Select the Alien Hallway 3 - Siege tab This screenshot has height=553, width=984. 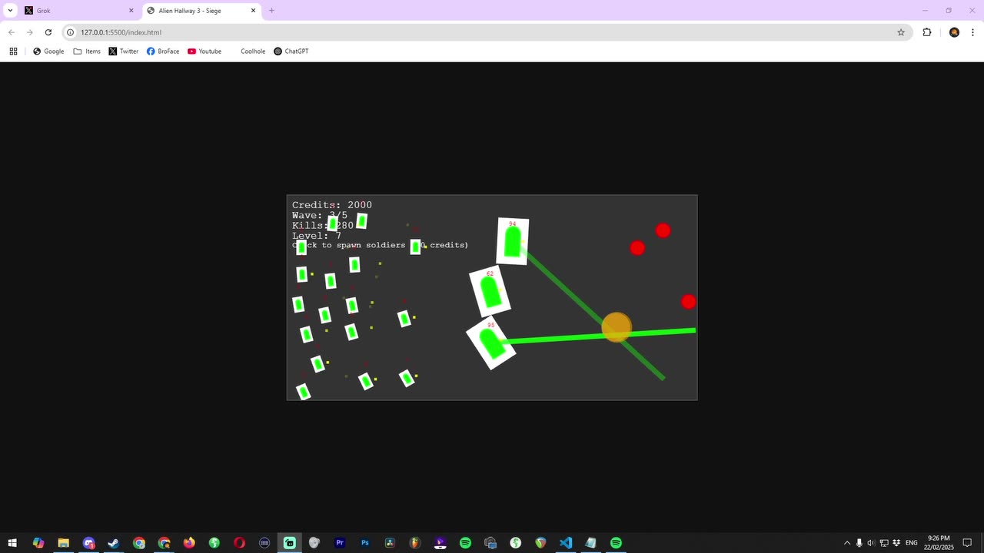click(200, 11)
